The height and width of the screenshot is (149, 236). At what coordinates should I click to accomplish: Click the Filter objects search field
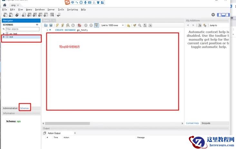point(23,29)
